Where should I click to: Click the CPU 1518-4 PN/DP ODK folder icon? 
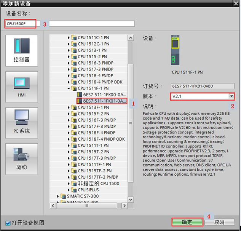click(74, 82)
